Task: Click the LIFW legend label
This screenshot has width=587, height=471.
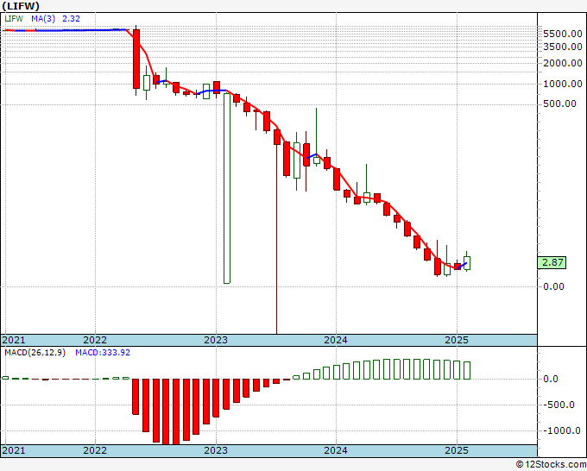Action: [x=14, y=19]
